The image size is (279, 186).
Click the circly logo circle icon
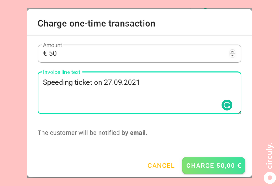tap(269, 178)
